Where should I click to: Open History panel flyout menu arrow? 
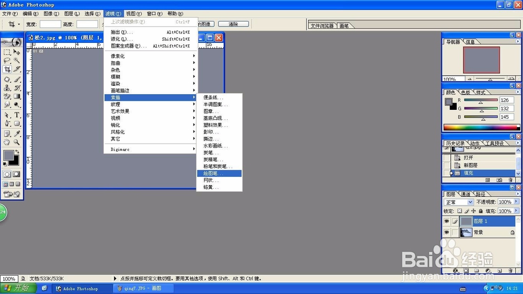tap(518, 143)
